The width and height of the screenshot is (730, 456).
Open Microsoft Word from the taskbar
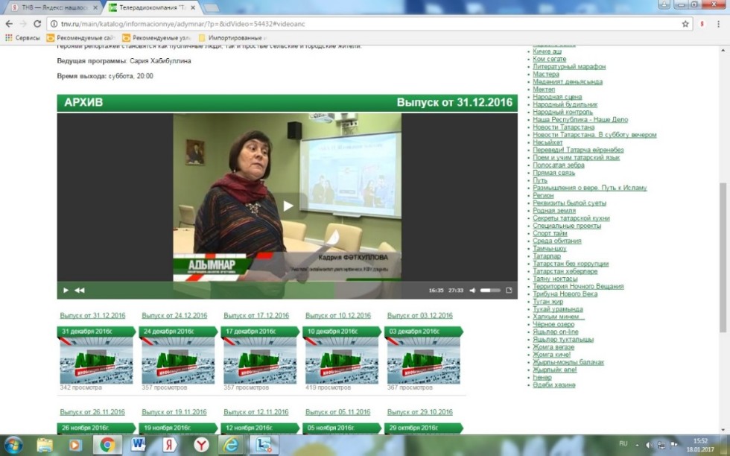click(x=139, y=445)
